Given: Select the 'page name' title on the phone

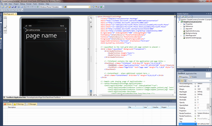Looking at the screenshot, I should [x=41, y=36].
